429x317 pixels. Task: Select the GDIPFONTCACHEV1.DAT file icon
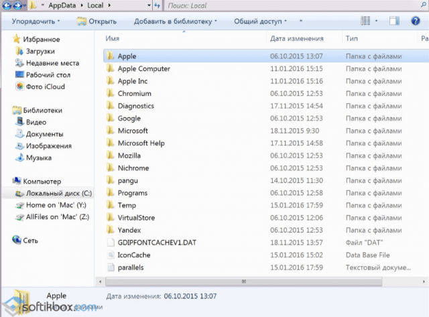click(111, 243)
